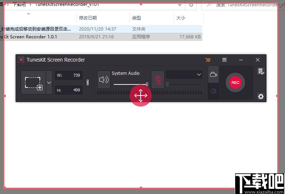This screenshot has height=194, width=285.
Task: Open the microphone device dropdown
Action: pyautogui.click(x=184, y=75)
